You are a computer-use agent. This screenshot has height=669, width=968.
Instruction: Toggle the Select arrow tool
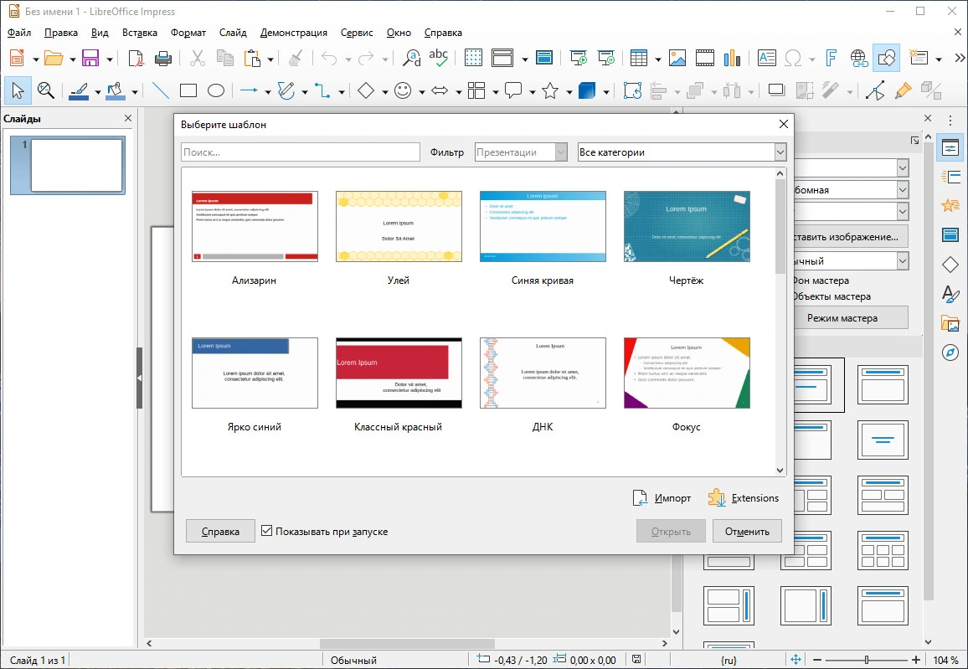[18, 90]
